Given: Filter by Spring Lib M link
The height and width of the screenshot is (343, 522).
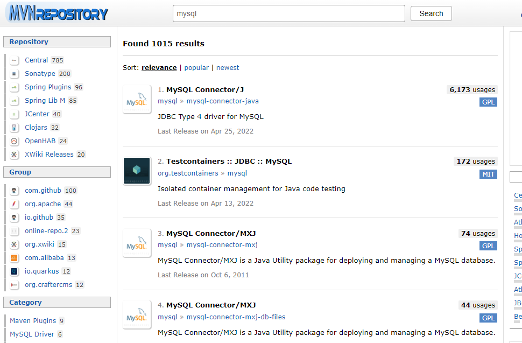Looking at the screenshot, I should point(45,101).
